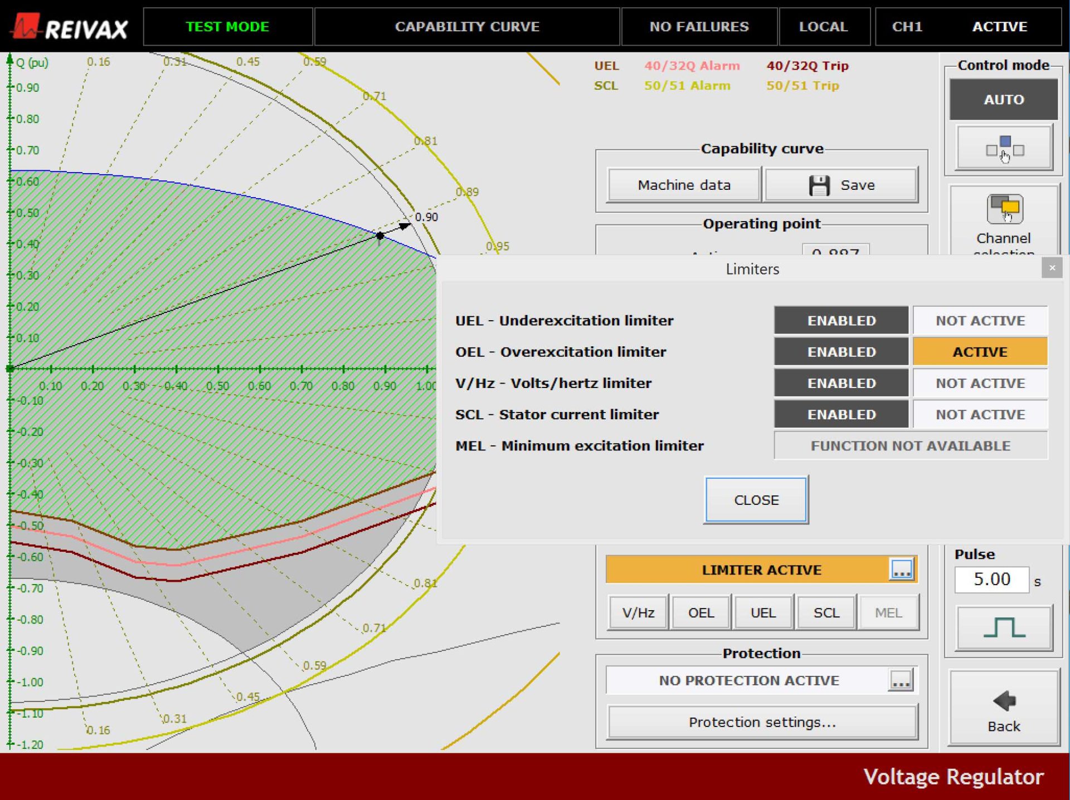This screenshot has width=1070, height=800.
Task: Click the pulse waveform button
Action: tap(1004, 627)
